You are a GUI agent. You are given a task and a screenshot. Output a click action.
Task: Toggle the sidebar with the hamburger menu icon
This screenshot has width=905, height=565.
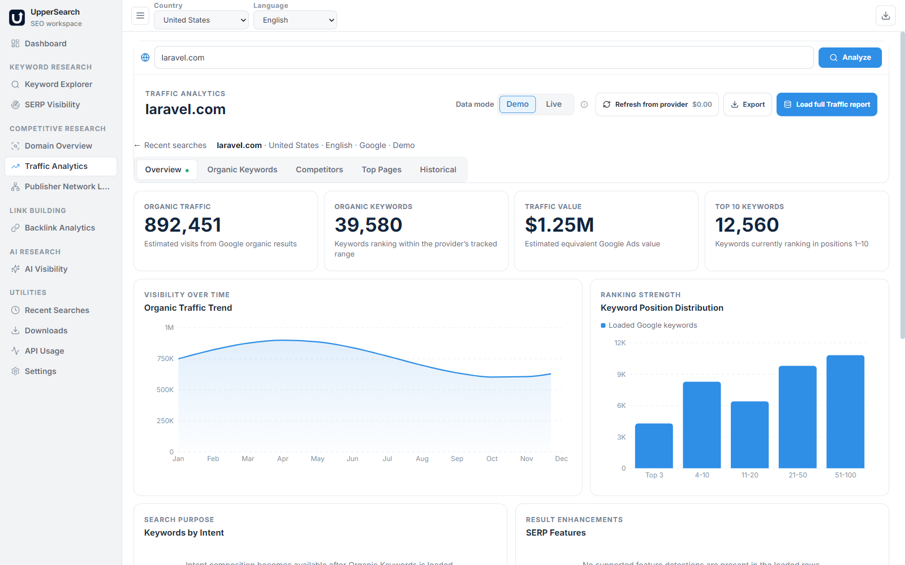point(140,16)
